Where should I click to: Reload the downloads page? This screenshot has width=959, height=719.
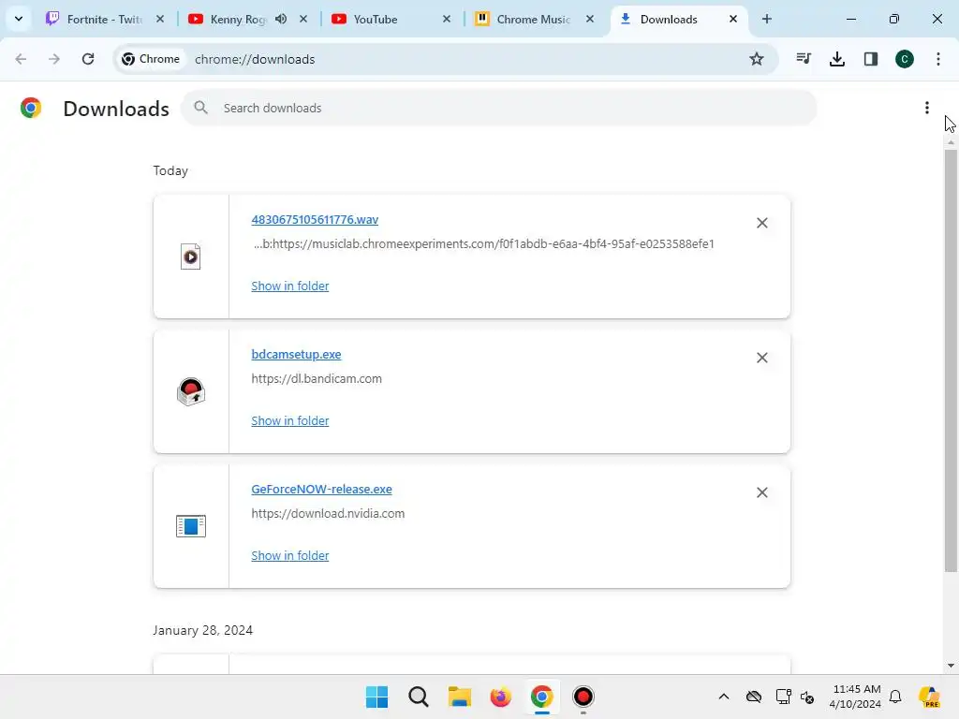pos(88,59)
